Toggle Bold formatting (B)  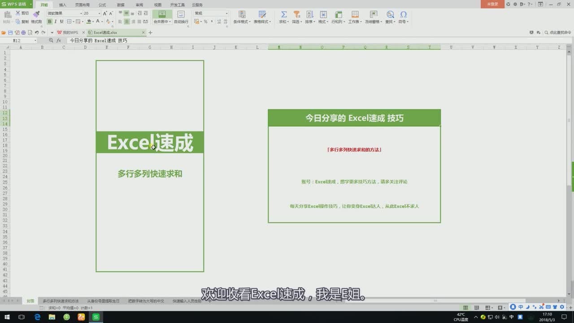tap(49, 22)
